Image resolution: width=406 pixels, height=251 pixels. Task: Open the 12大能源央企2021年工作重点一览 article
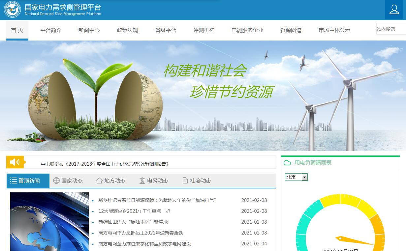pyautogui.click(x=134, y=211)
